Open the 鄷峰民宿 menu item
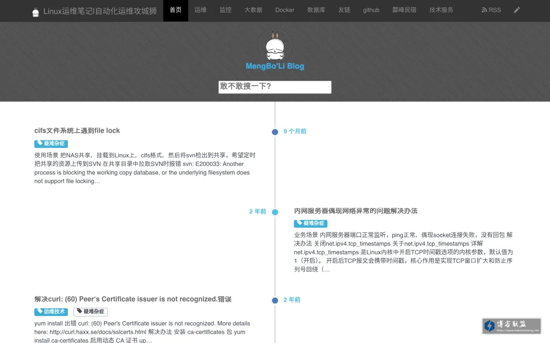 (x=405, y=10)
